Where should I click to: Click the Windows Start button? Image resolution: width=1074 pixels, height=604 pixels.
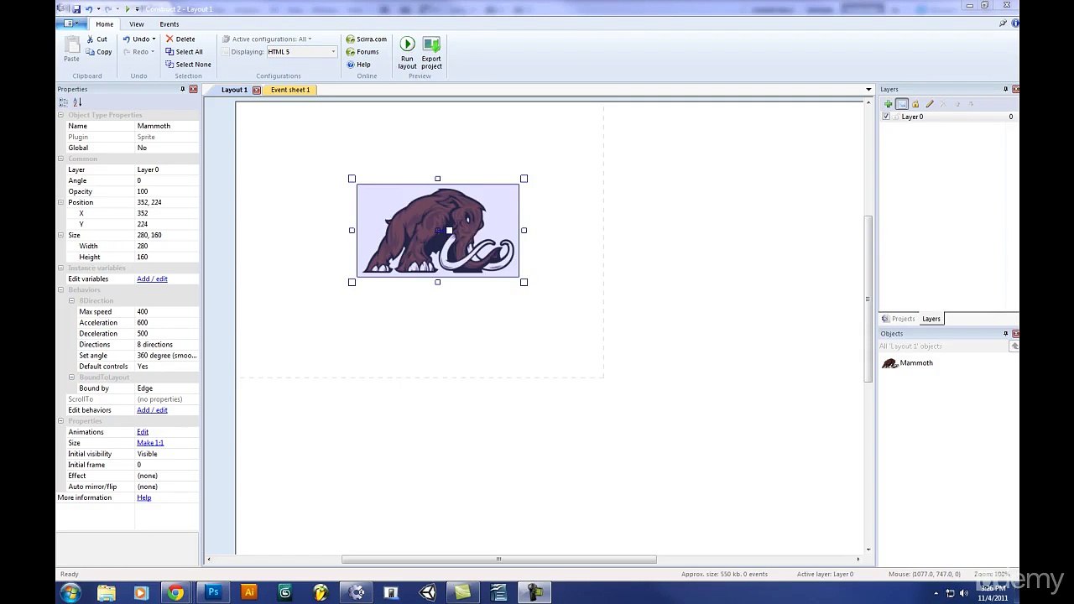click(70, 593)
